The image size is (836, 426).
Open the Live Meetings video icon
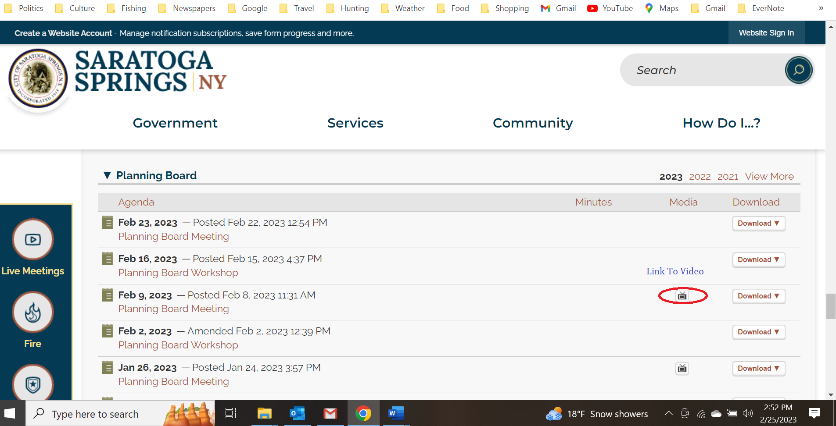pyautogui.click(x=33, y=239)
